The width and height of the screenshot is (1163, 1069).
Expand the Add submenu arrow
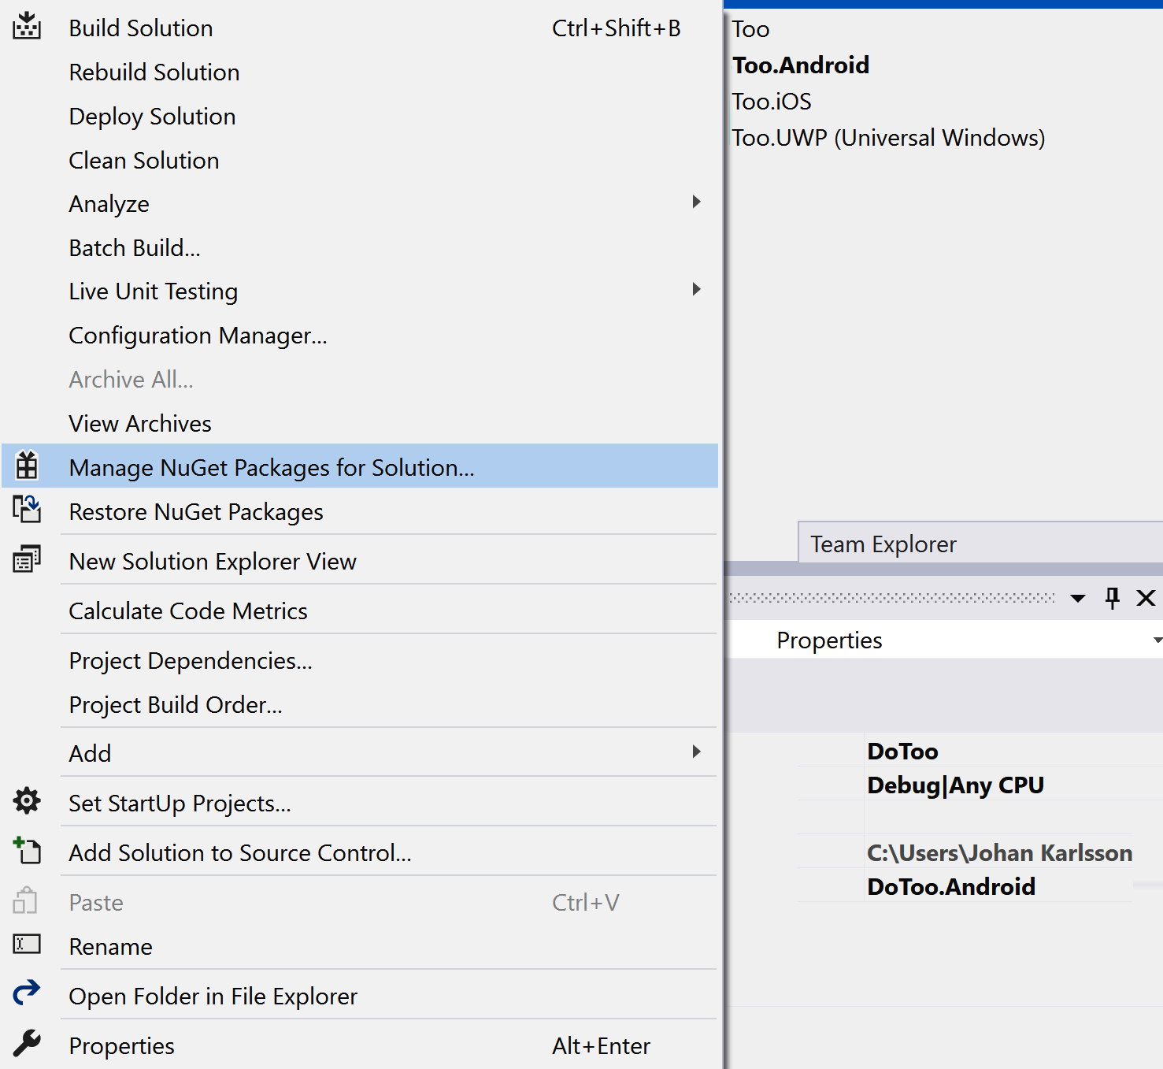696,752
